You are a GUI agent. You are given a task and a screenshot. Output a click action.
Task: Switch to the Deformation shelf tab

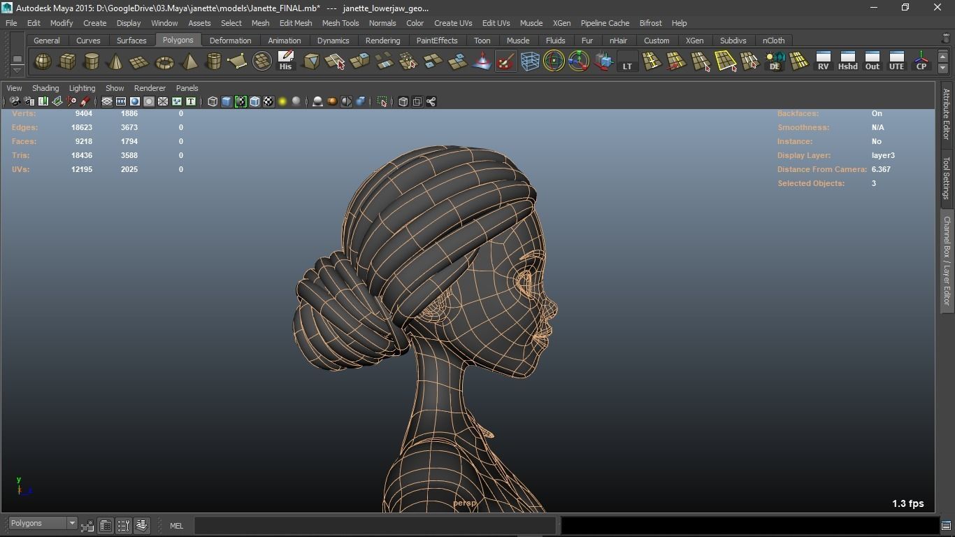tap(230, 41)
